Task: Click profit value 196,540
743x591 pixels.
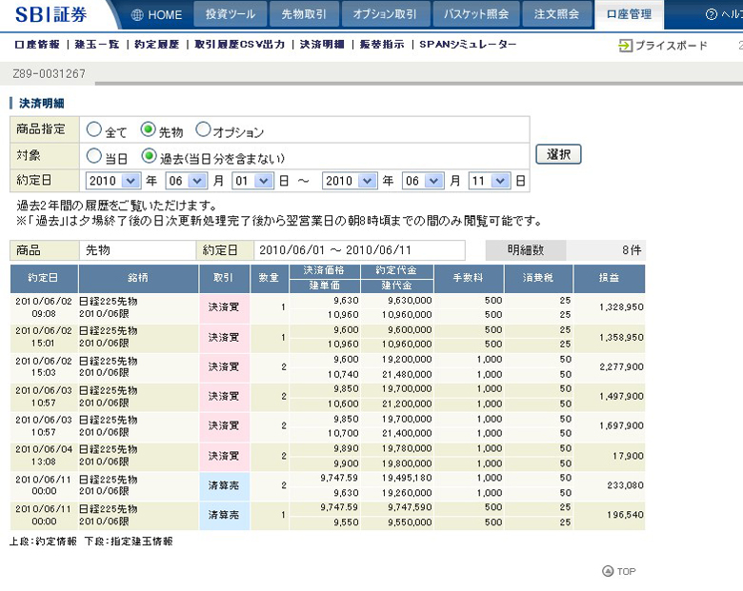Action: point(626,515)
